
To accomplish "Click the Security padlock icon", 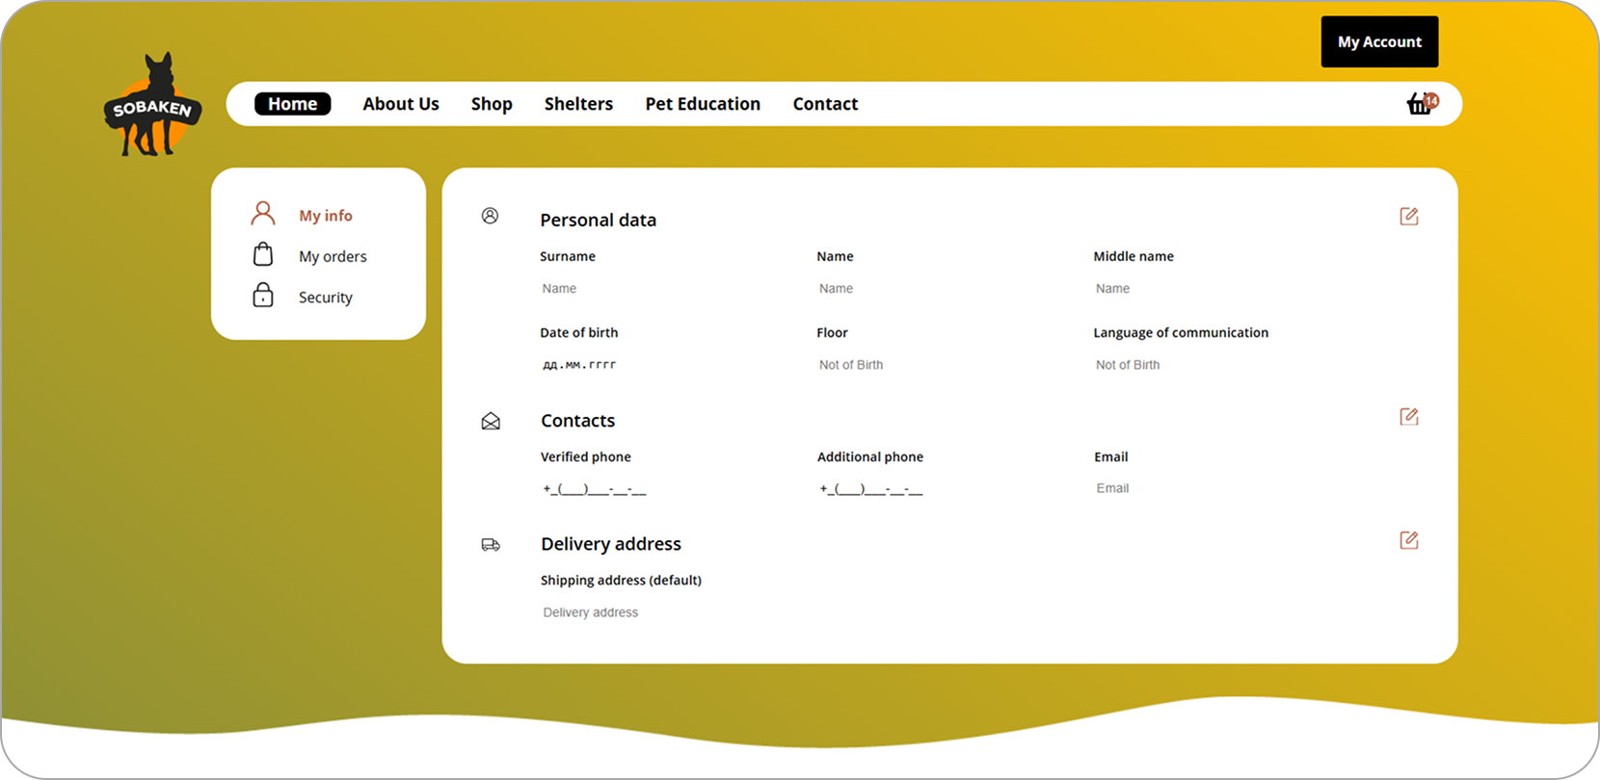I will (x=263, y=295).
